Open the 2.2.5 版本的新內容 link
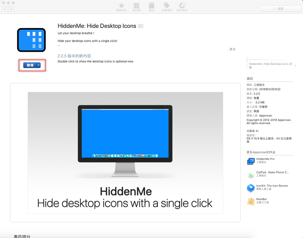The image size is (303, 238). pyautogui.click(x=74, y=56)
